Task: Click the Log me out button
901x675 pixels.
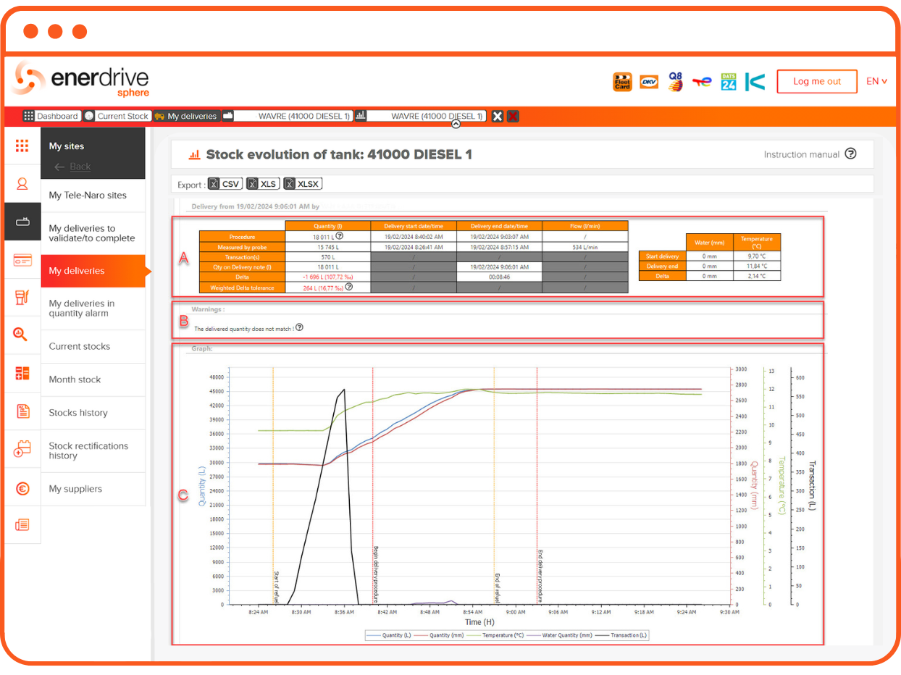Action: 816,81
